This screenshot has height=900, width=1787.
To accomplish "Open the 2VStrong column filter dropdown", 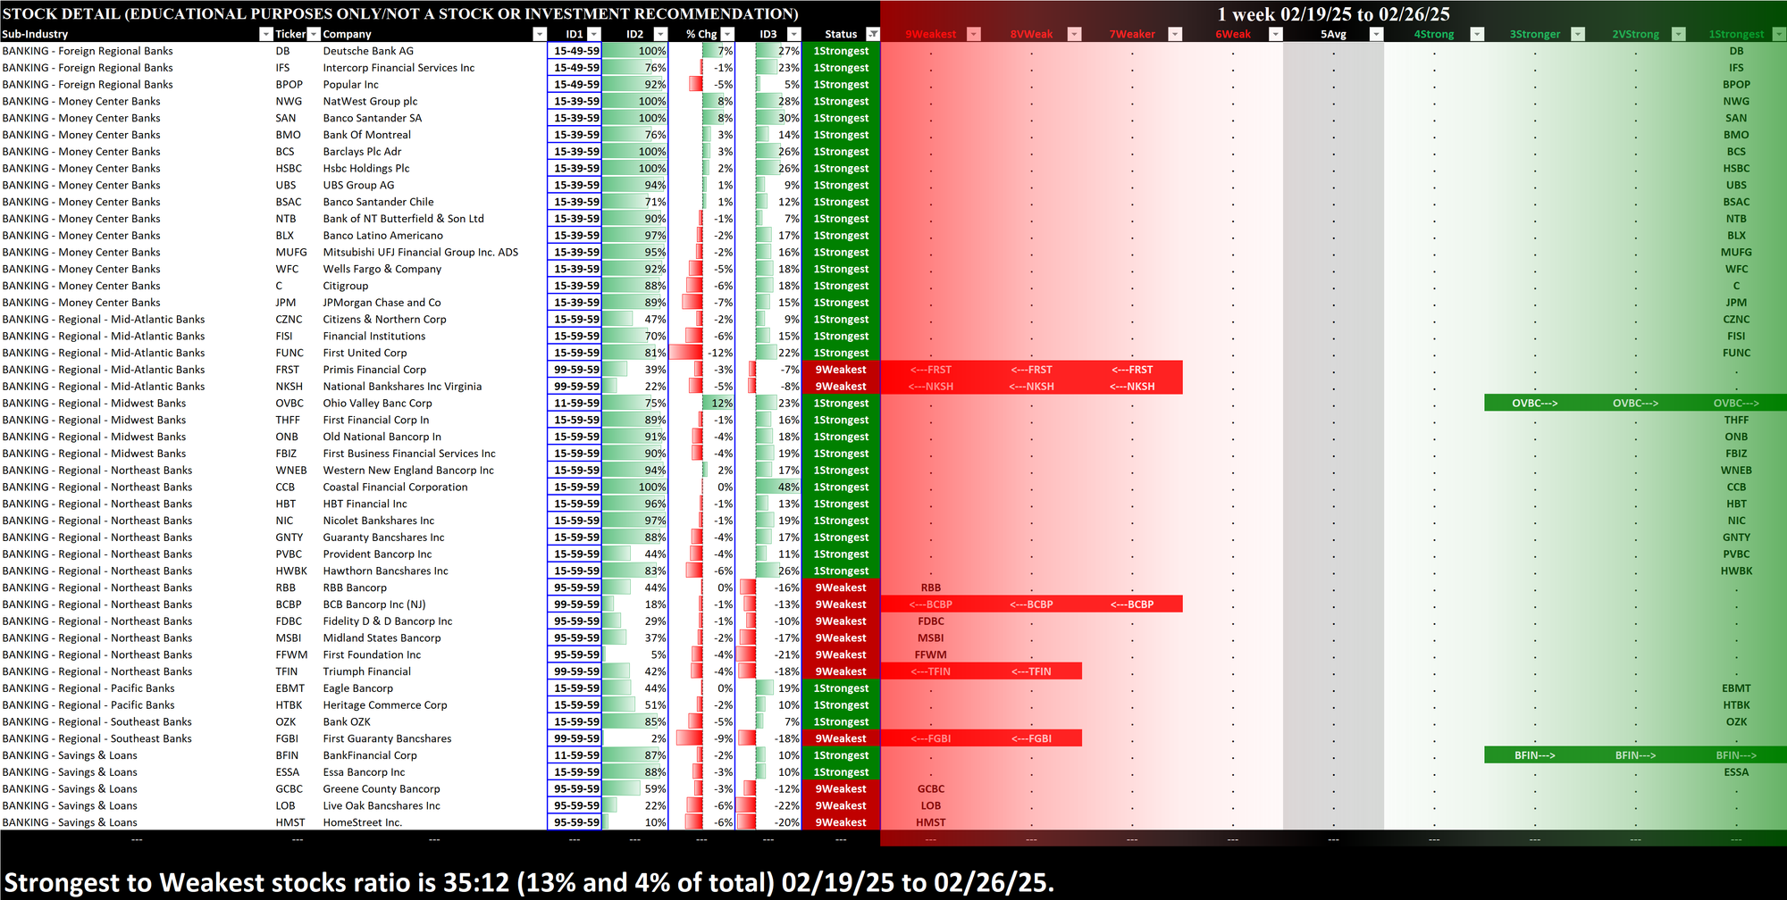I will (x=1678, y=34).
